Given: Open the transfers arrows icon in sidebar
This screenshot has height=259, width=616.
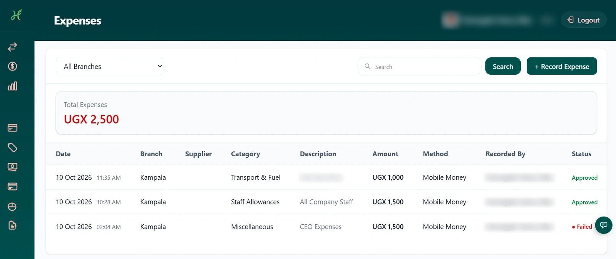Looking at the screenshot, I should click(x=12, y=47).
